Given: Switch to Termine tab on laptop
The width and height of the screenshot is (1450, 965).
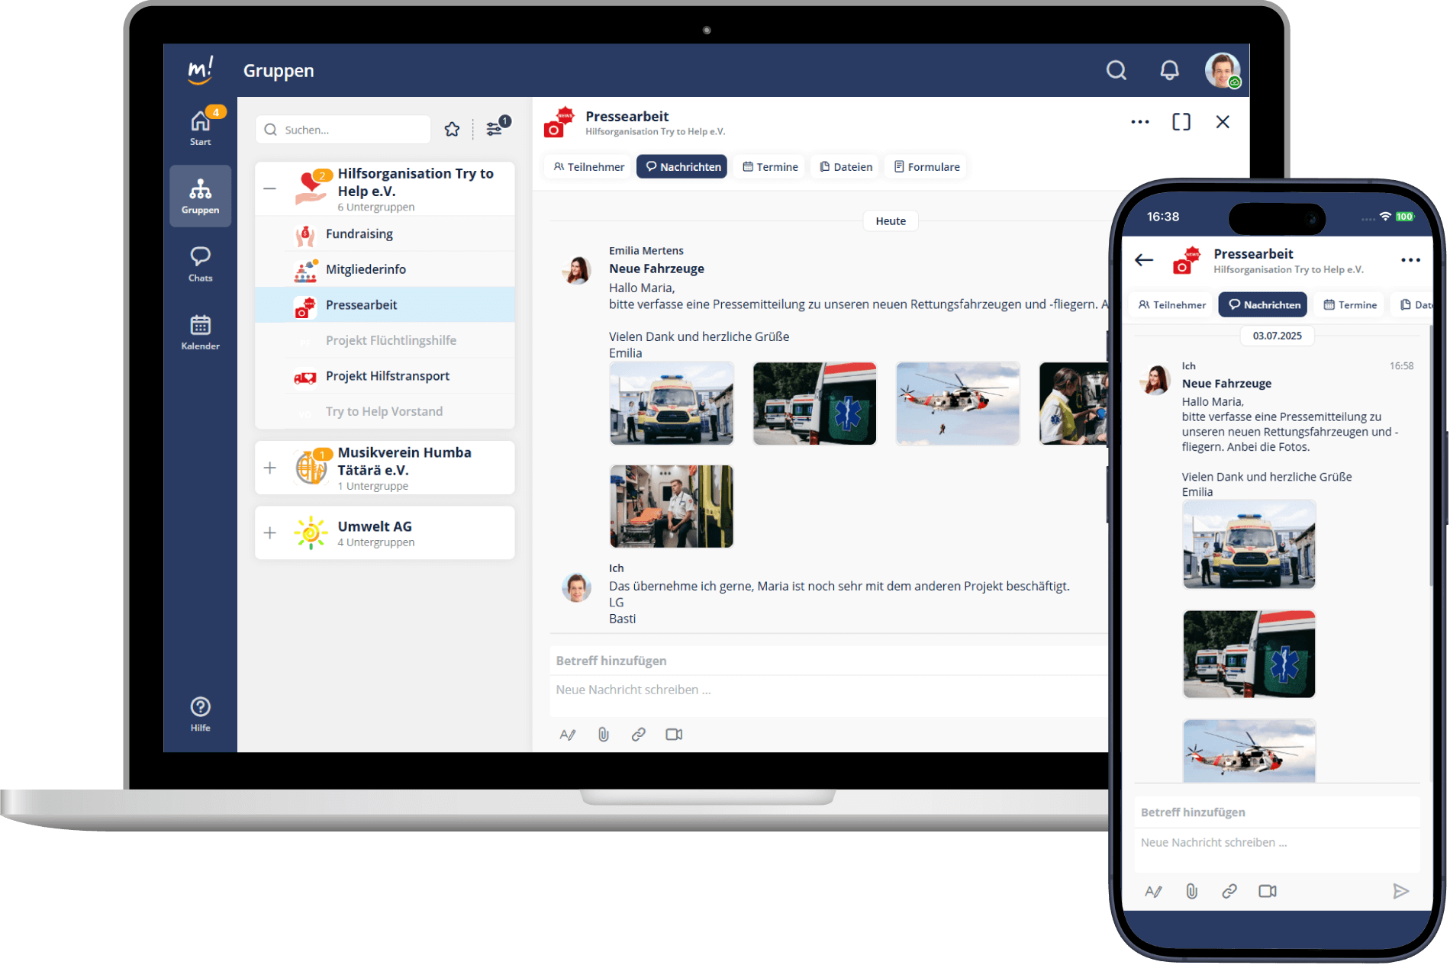Looking at the screenshot, I should click(x=769, y=166).
